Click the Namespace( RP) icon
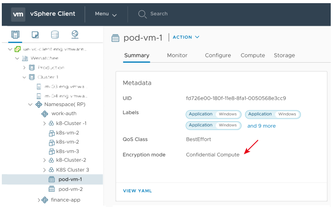The image size is (333, 207). 38,104
